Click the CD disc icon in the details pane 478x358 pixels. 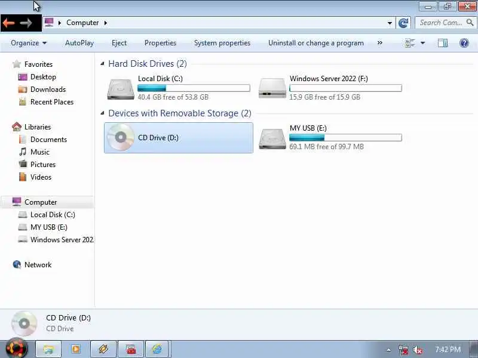pos(24,323)
